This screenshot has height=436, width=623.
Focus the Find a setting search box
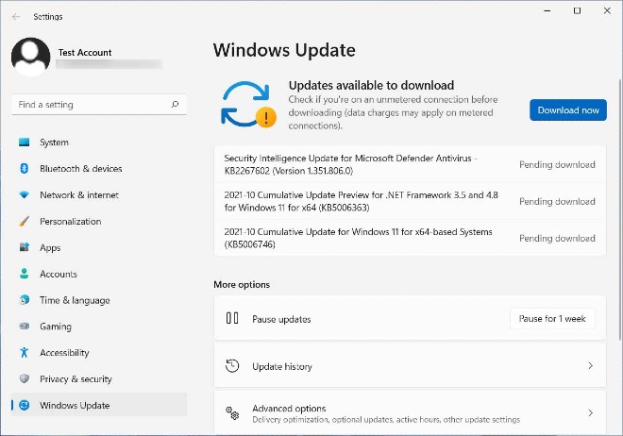point(90,105)
